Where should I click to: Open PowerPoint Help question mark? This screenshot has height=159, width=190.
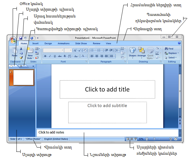179,43
